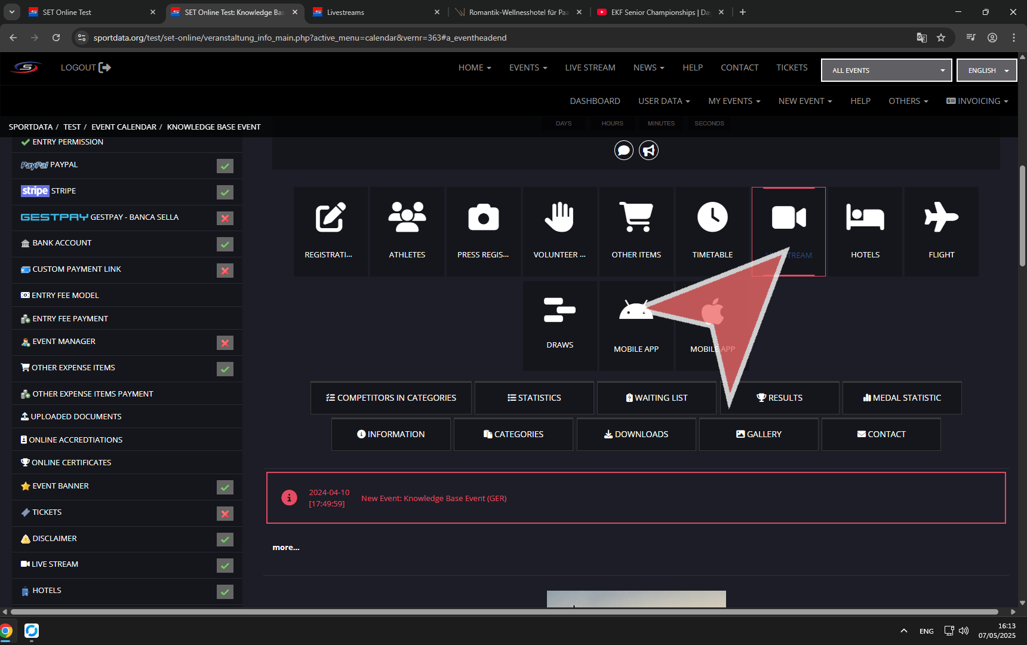
Task: Click the horizontal scrollbar at page bottom
Action: point(505,612)
